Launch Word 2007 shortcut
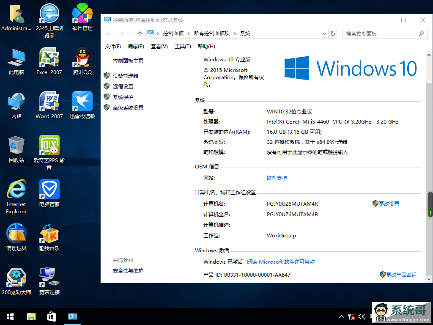The image size is (433, 325). (x=49, y=105)
